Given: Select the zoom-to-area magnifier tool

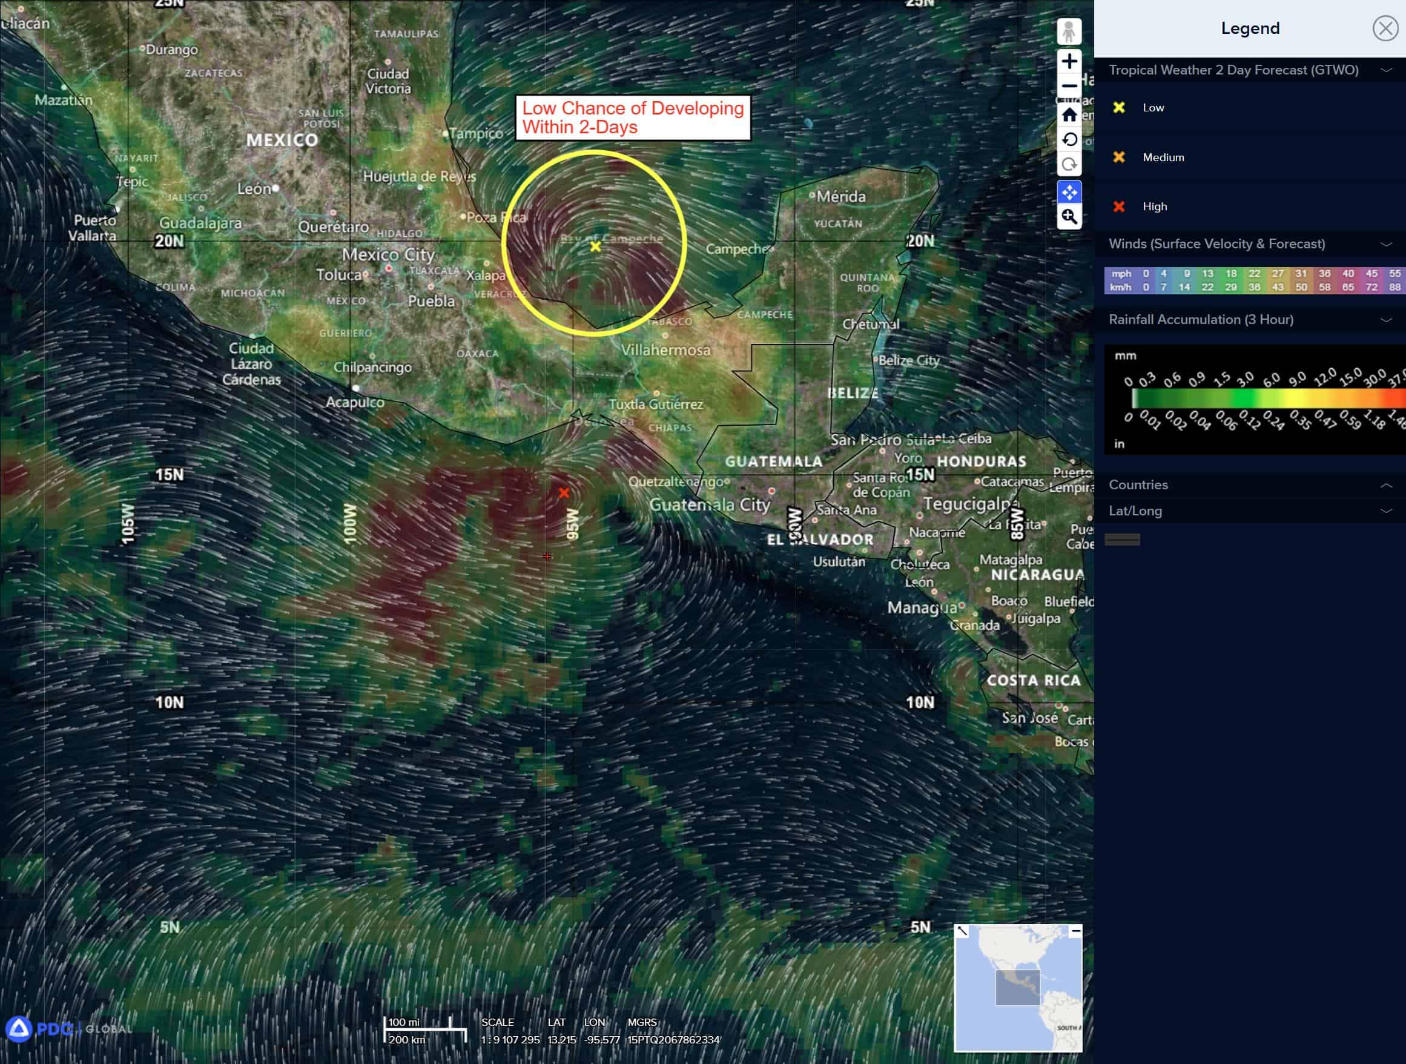Looking at the screenshot, I should tap(1069, 217).
